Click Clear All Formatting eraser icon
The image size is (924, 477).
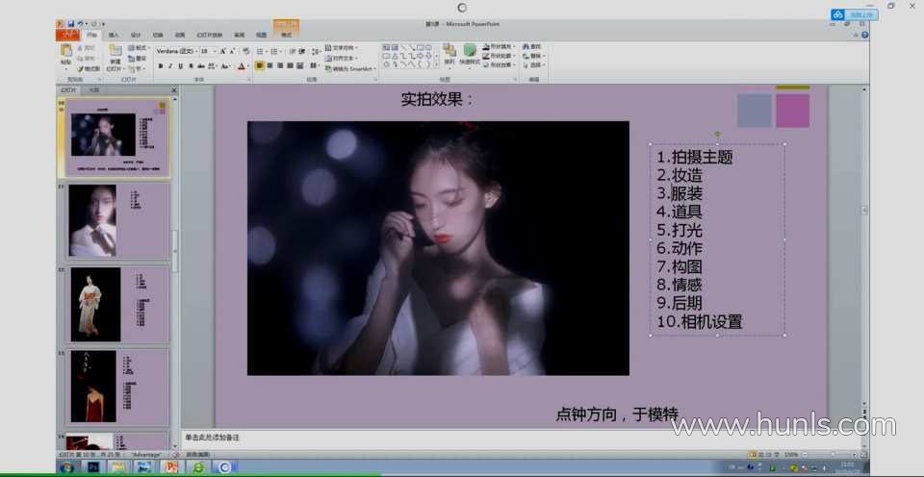coord(246,51)
